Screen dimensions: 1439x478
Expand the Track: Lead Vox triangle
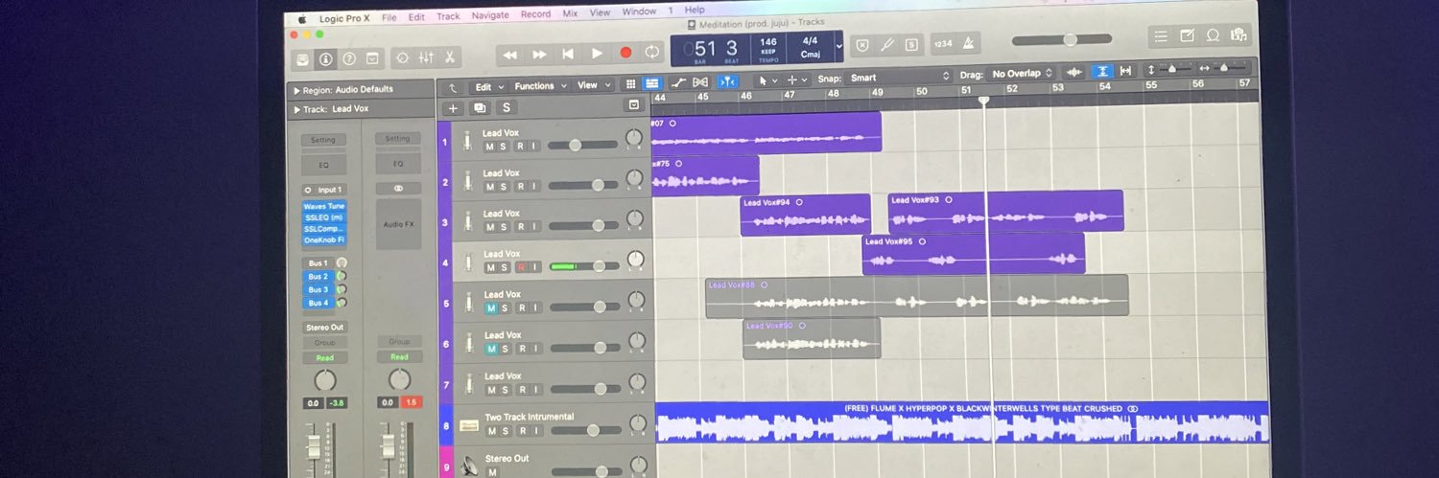pyautogui.click(x=297, y=110)
